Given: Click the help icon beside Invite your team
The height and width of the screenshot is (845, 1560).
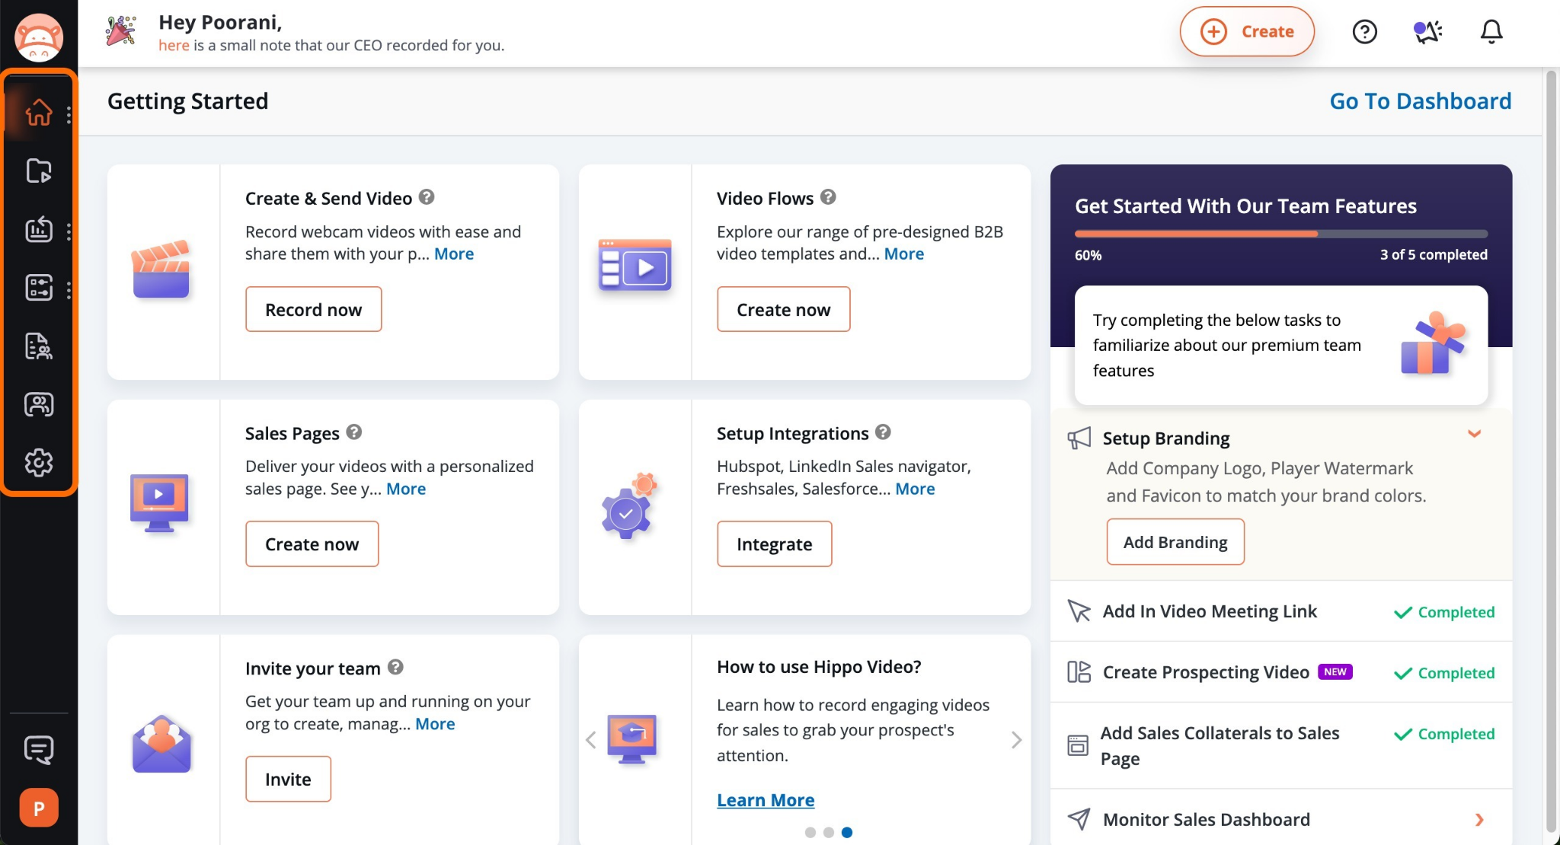Looking at the screenshot, I should point(395,668).
